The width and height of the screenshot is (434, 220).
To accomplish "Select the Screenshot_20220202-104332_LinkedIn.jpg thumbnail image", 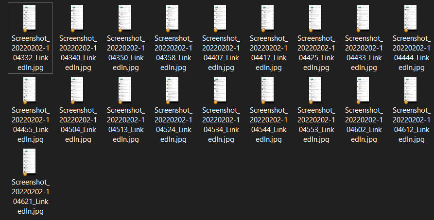I will pyautogui.click(x=30, y=18).
